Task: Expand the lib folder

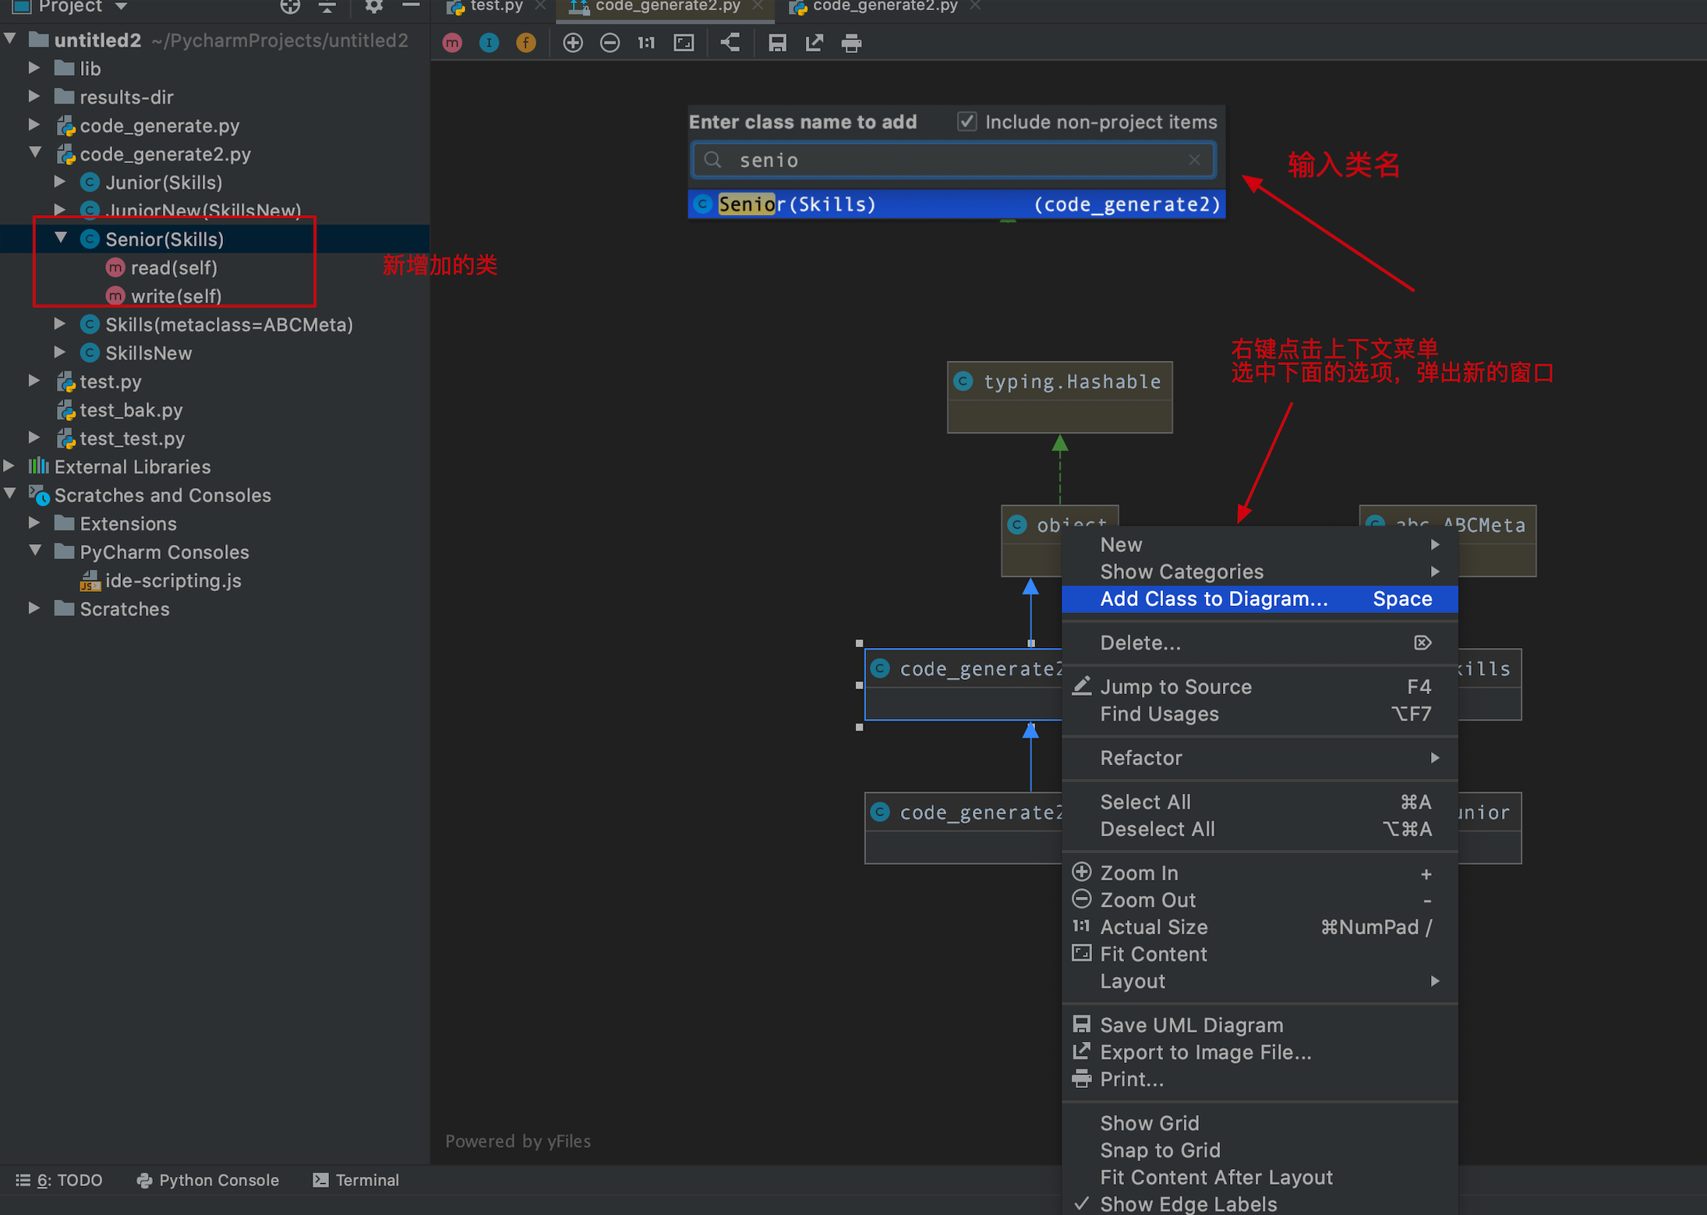Action: click(34, 68)
